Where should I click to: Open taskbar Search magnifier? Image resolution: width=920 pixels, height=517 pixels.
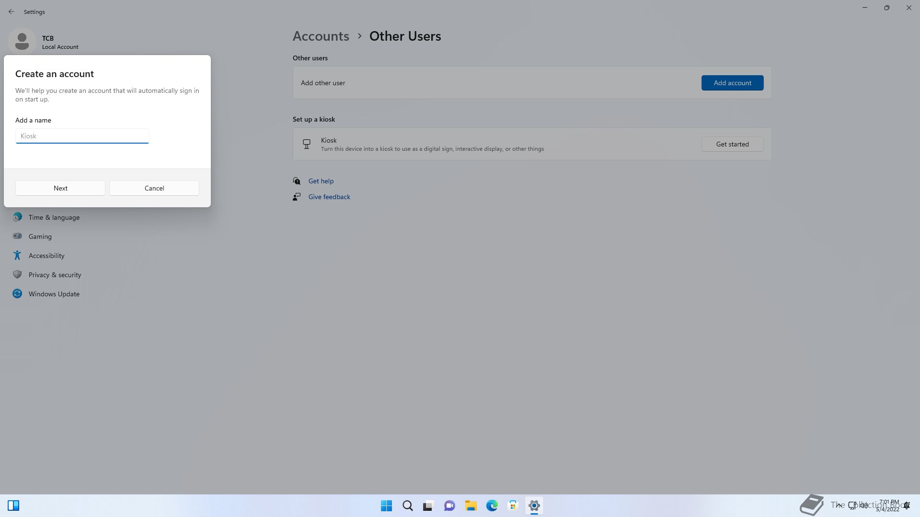pyautogui.click(x=407, y=506)
